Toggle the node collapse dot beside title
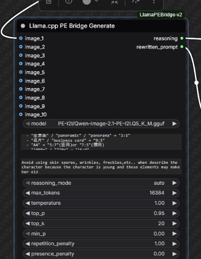201x259 pixels. click(x=23, y=26)
